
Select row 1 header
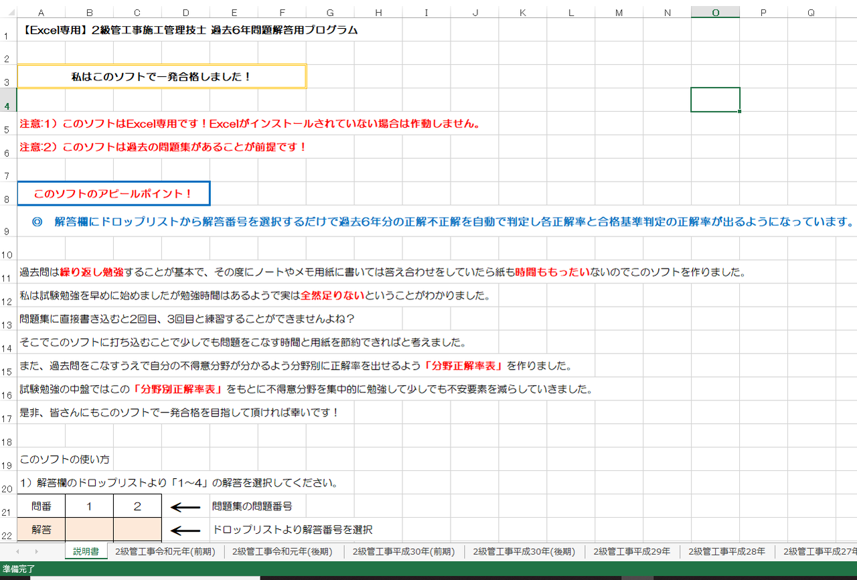coord(8,30)
